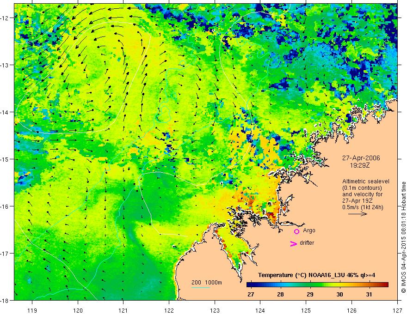Click the 'Altimetric sealevel' caption text
407x314 pixels.
366,181
